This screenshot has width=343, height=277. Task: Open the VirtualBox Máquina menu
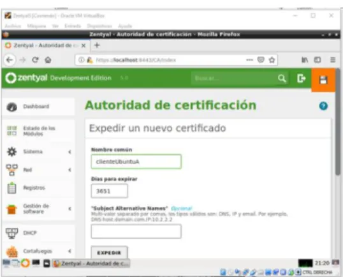(x=36, y=26)
